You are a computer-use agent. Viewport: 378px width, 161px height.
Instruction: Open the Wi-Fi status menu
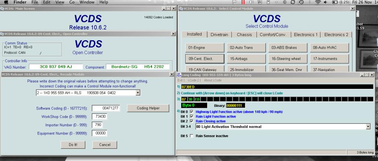coord(318,2)
